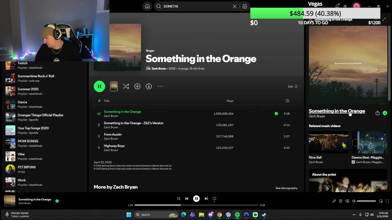Open File Explorer from taskbar
Image resolution: width=392 pixels, height=220 pixels.
(201, 215)
